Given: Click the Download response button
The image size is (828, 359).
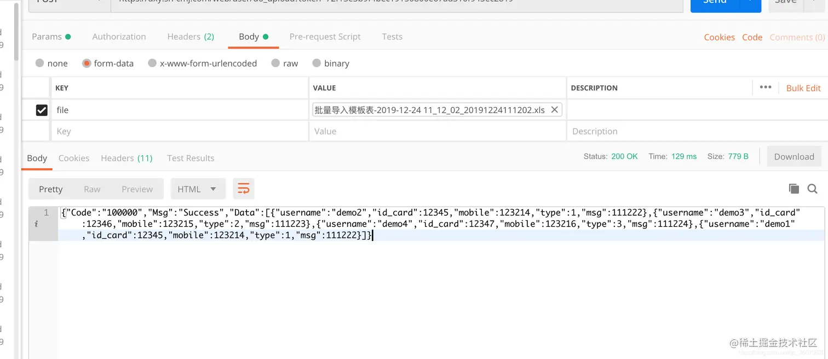Looking at the screenshot, I should [x=794, y=156].
